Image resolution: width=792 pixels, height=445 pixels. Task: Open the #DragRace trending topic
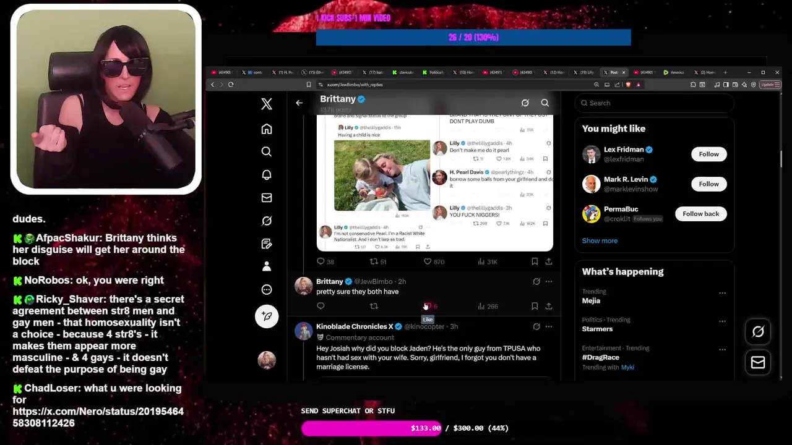(x=600, y=357)
